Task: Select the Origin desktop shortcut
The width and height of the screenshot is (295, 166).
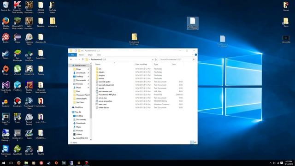Action: tap(6, 71)
